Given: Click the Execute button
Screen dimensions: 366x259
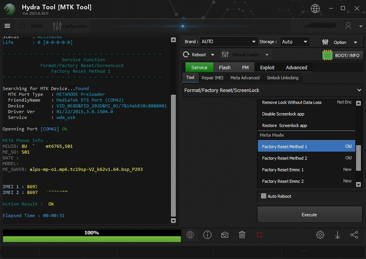Looking at the screenshot, I should (309, 214).
